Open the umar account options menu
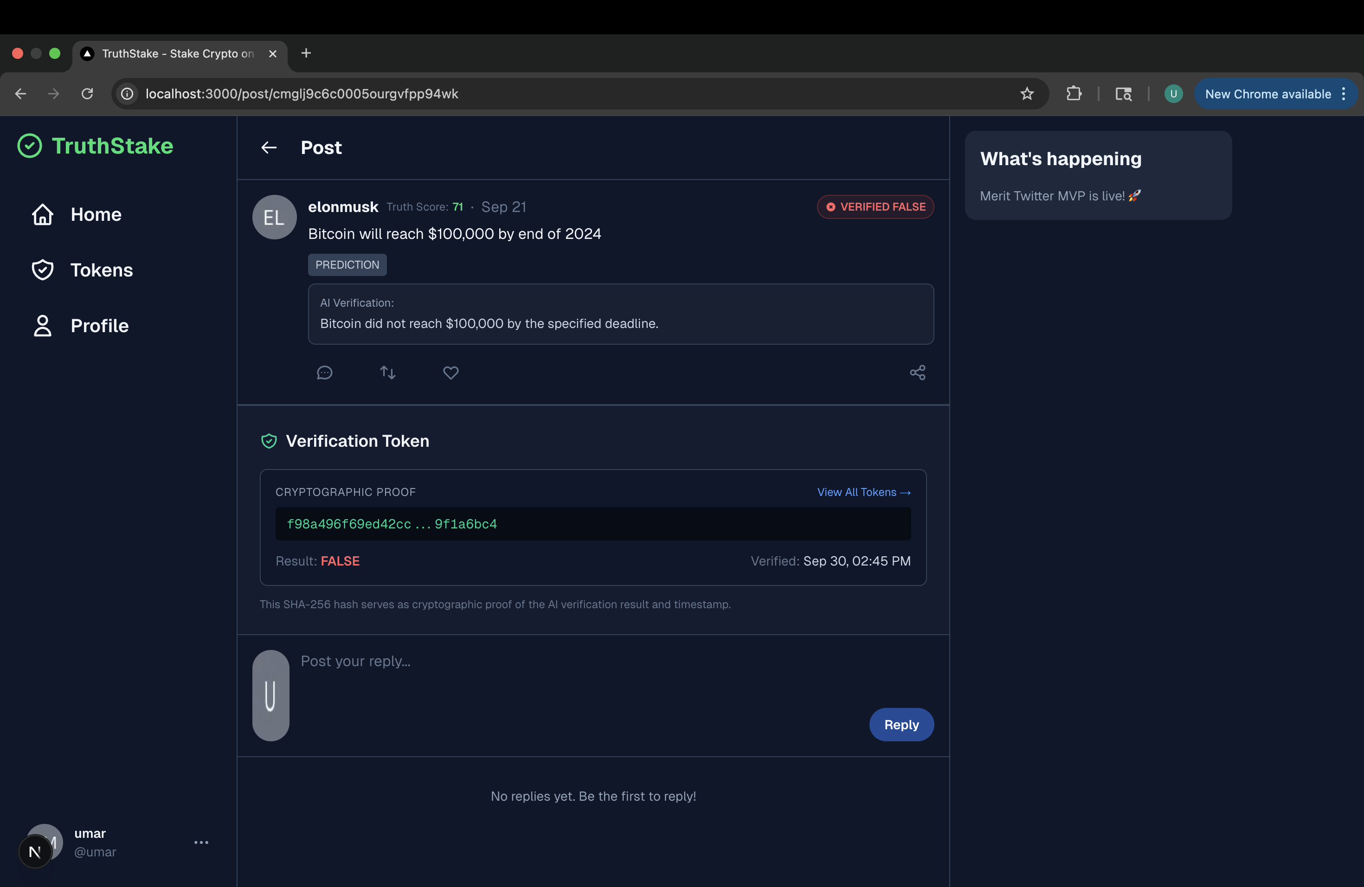Screen dimensions: 1364x887 [x=201, y=842]
